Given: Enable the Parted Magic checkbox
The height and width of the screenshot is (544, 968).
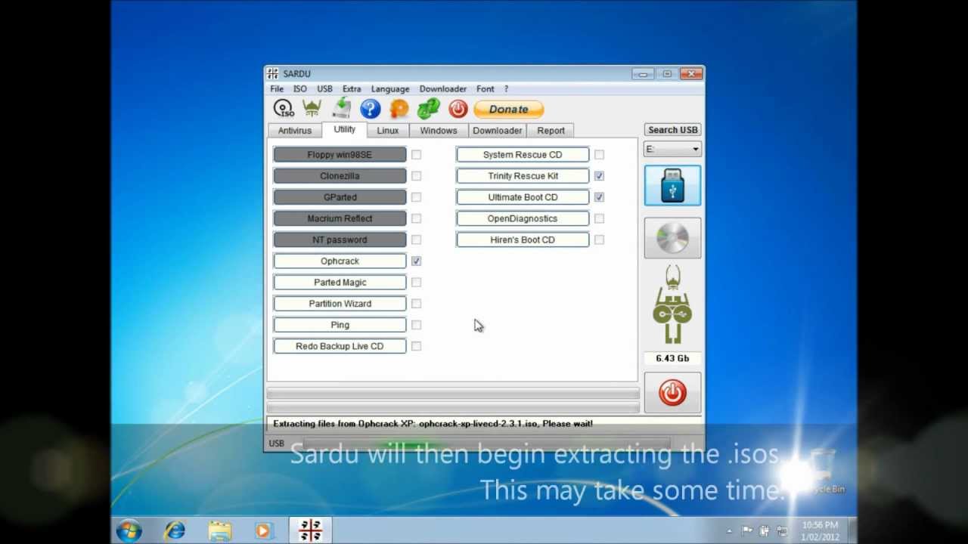Looking at the screenshot, I should 416,282.
